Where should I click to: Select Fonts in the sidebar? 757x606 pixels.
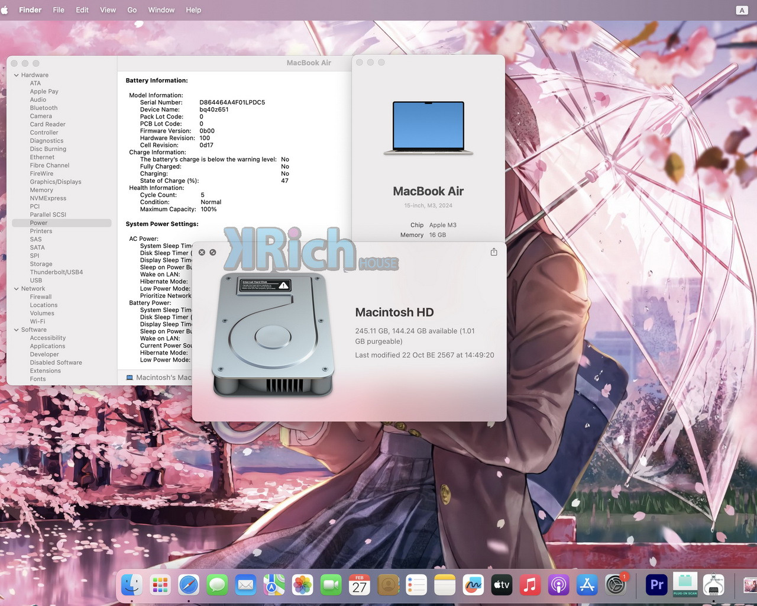[38, 379]
